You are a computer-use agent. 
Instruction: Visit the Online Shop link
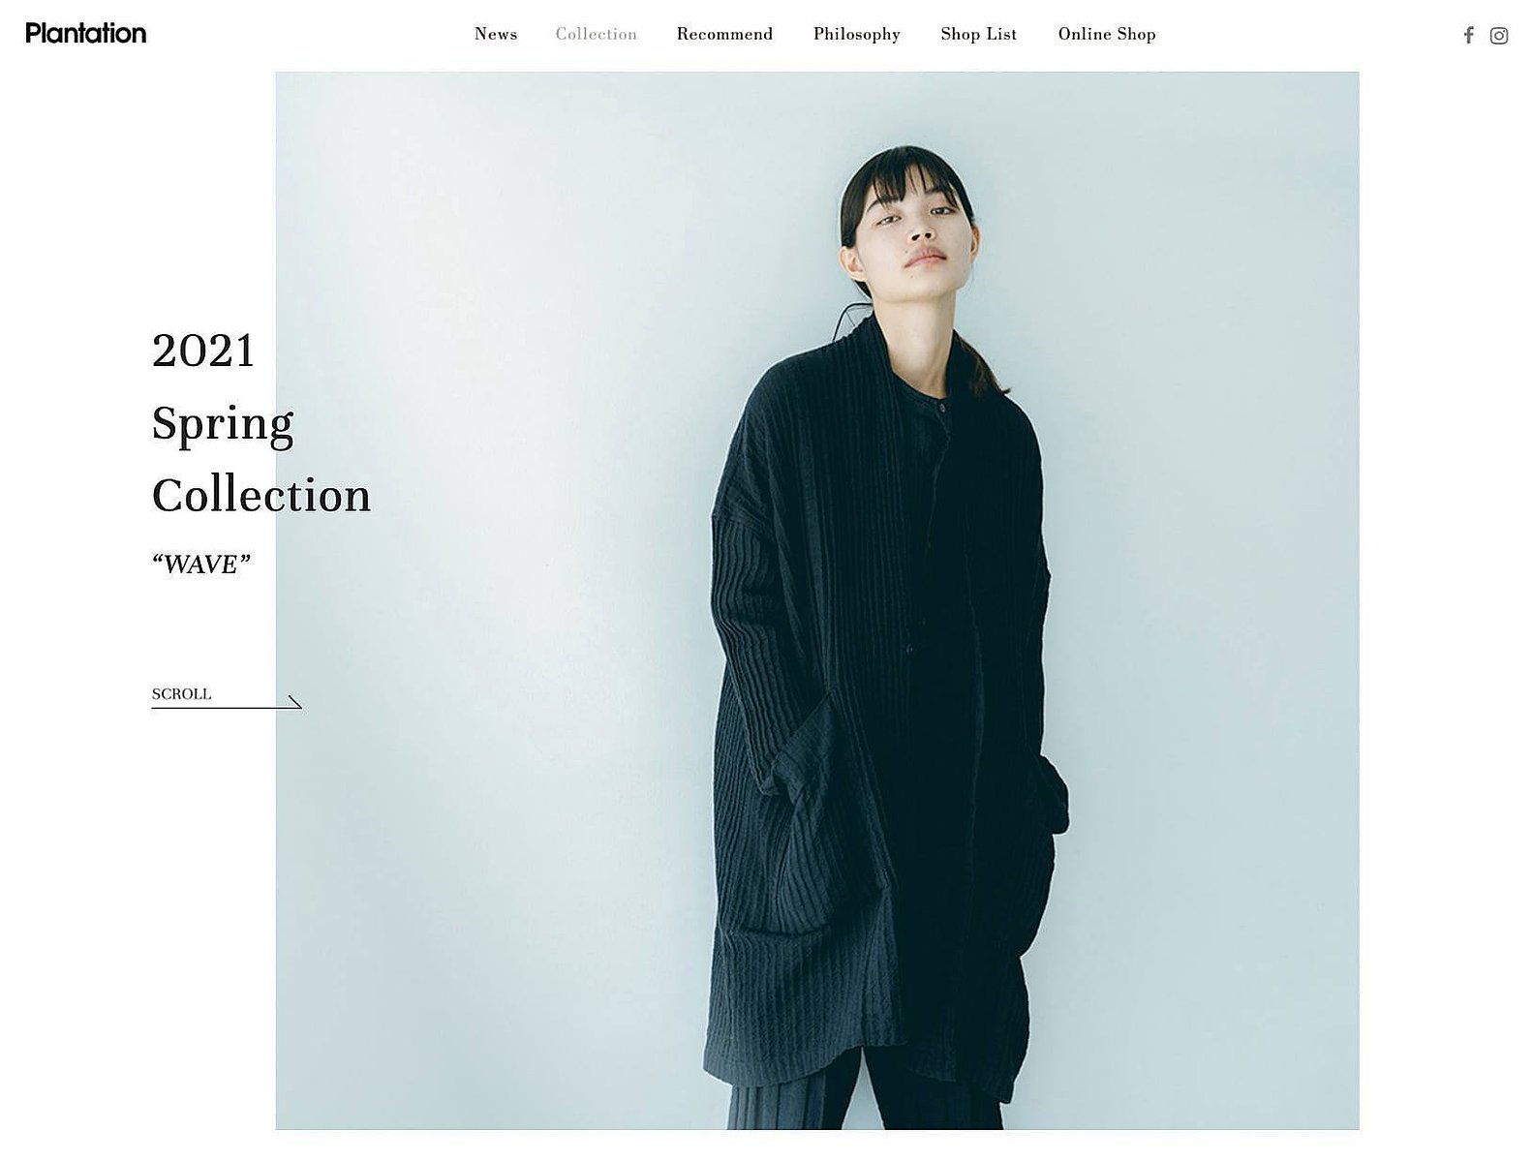tap(1107, 35)
